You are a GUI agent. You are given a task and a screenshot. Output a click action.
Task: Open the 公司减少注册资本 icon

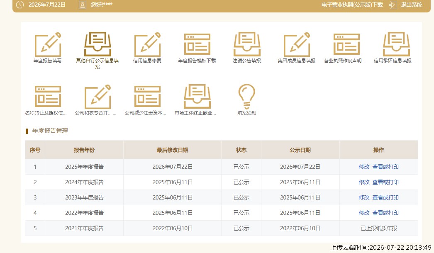pyautogui.click(x=147, y=96)
